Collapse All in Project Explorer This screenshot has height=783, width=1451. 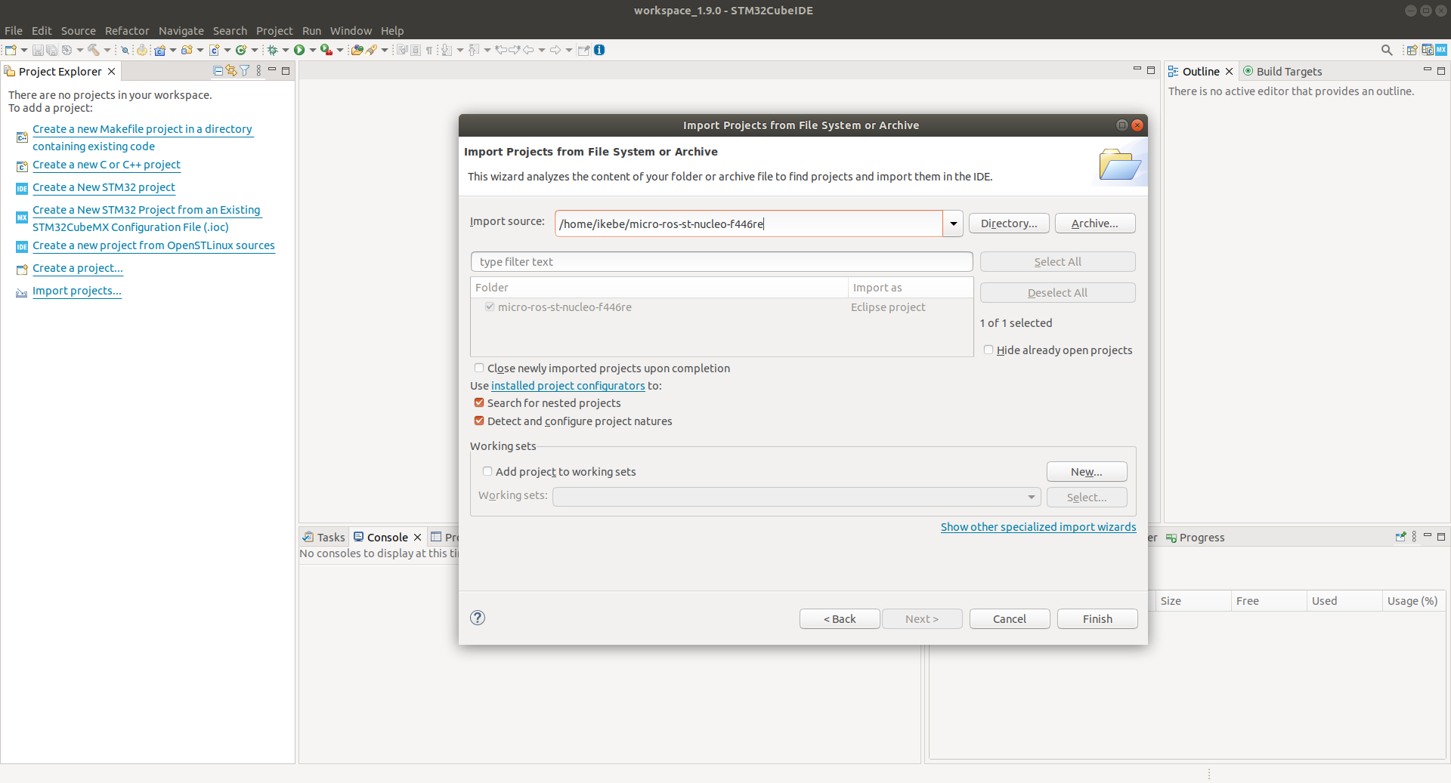[218, 71]
